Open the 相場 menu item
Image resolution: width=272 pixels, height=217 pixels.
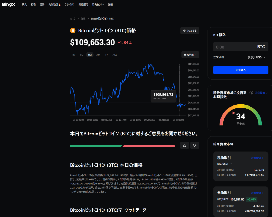(33, 5)
